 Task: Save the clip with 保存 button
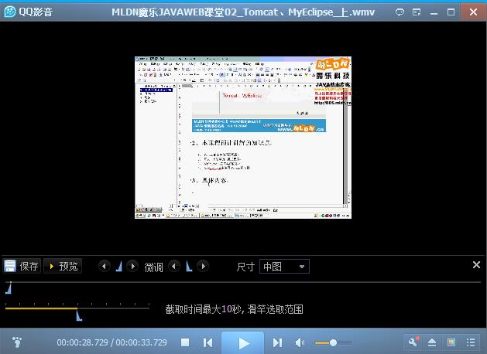coord(22,266)
